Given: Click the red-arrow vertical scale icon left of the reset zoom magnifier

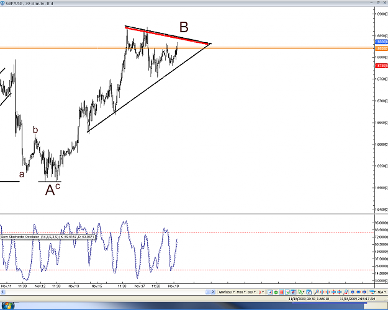Looking at the screenshot, I should coord(339,292).
